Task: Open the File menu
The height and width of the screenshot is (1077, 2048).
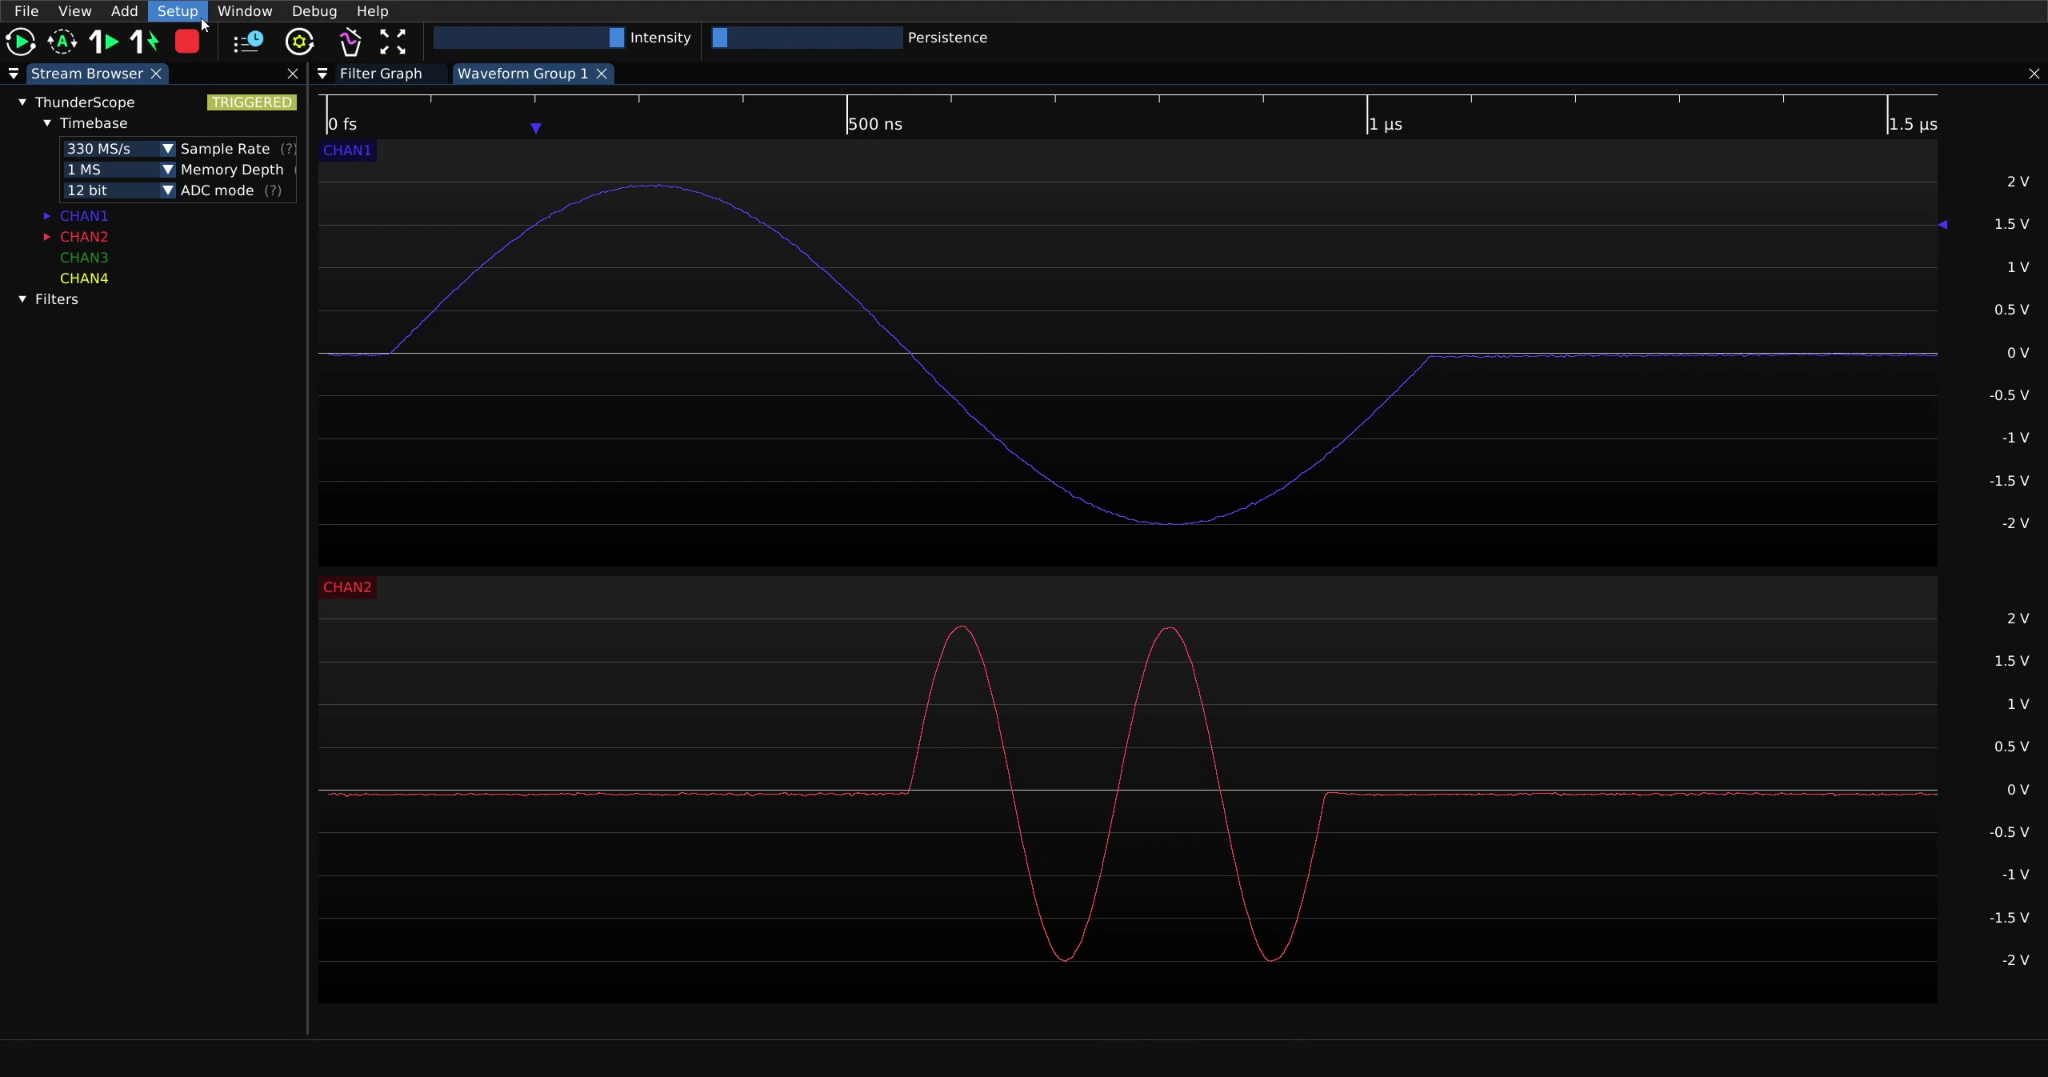Action: coord(26,11)
